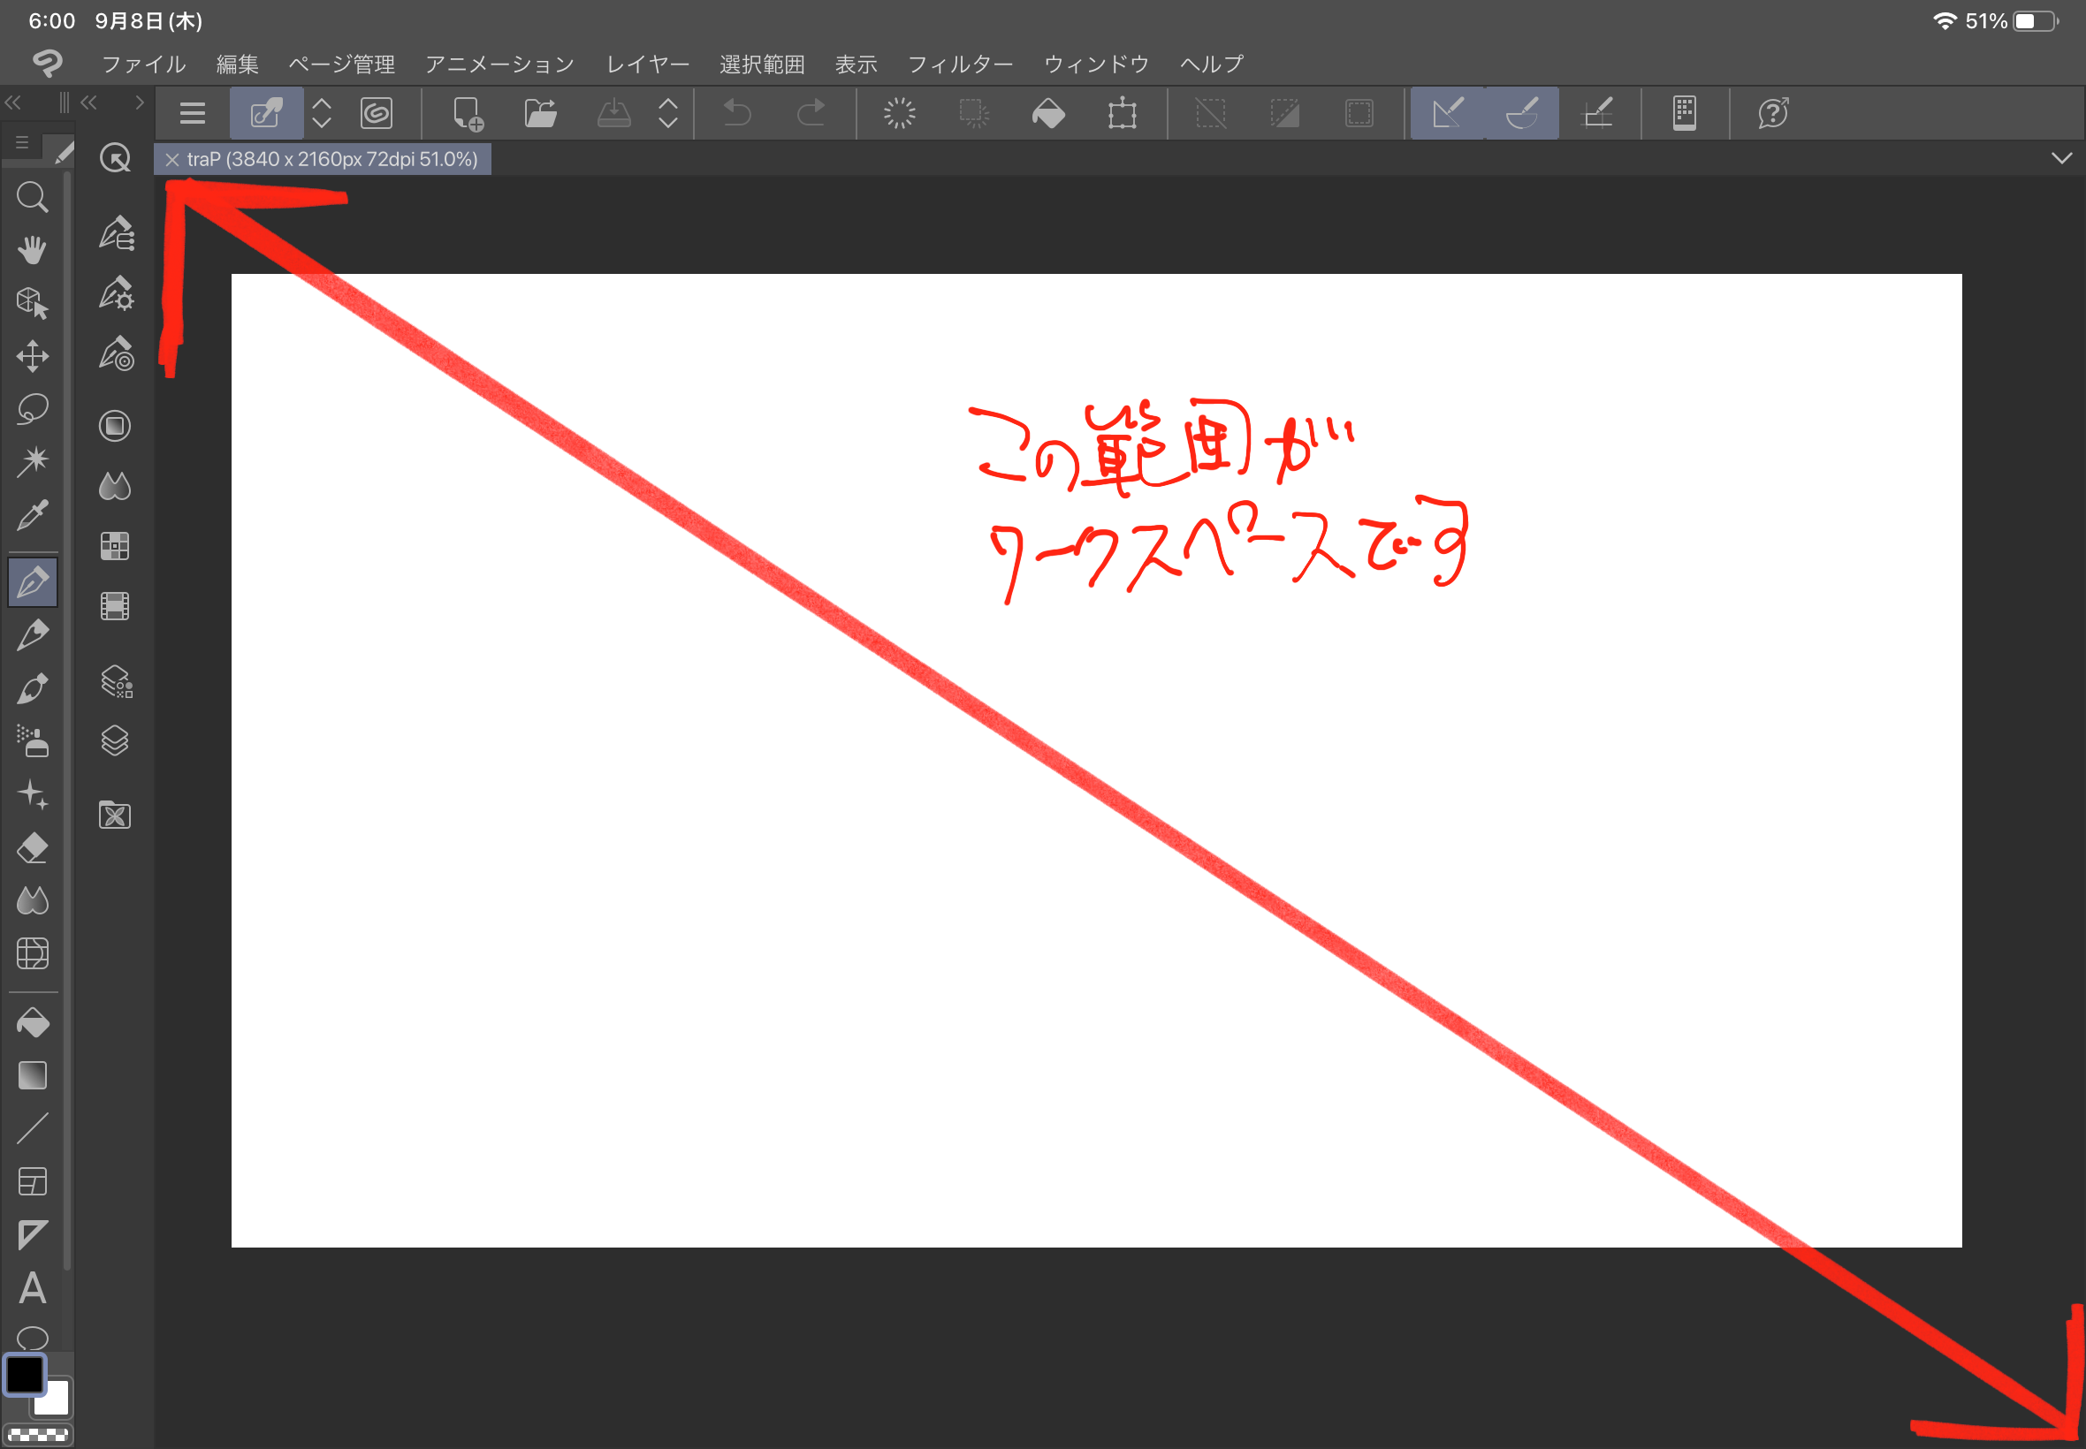
Task: Select the Eraser tool
Action: coord(33,847)
